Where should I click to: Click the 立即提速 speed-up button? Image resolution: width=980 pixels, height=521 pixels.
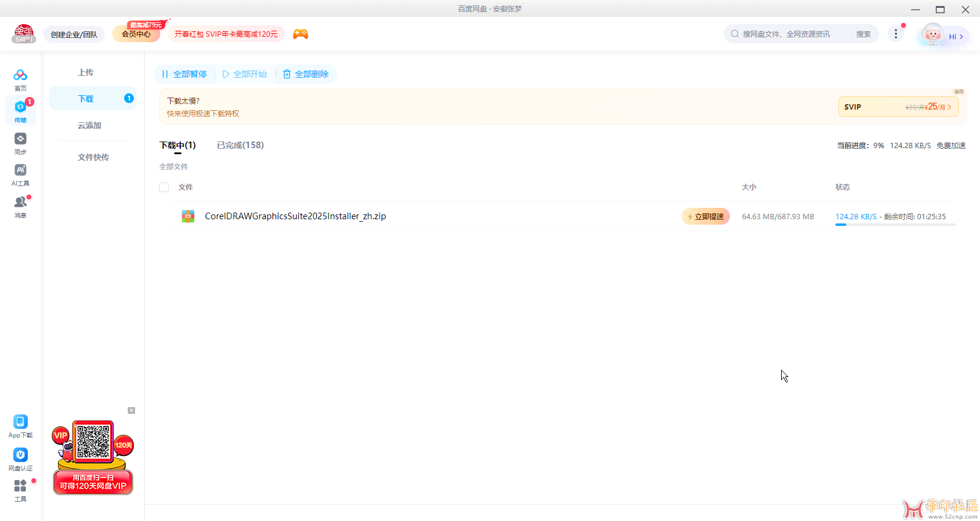coord(706,216)
